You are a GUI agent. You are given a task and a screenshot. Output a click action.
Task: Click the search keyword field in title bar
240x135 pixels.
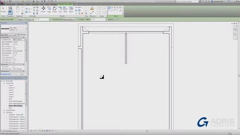point(187,1)
